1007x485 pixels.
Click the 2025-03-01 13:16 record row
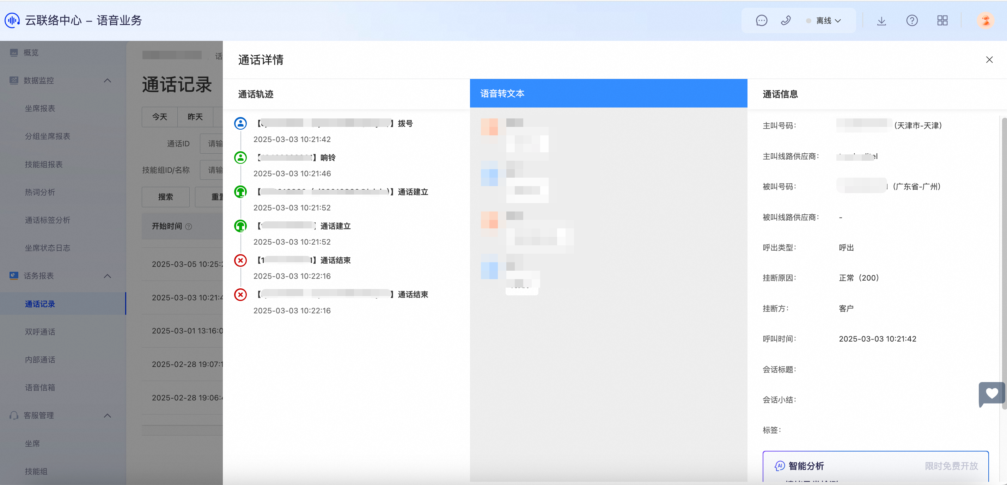[x=182, y=331]
